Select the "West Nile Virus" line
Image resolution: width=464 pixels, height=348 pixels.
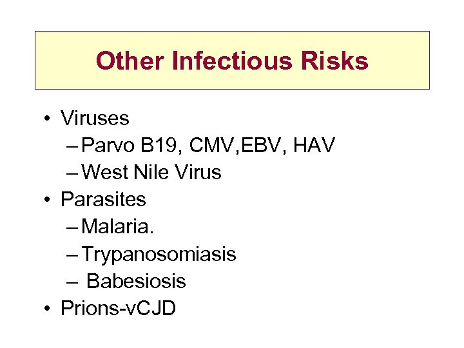click(x=152, y=173)
